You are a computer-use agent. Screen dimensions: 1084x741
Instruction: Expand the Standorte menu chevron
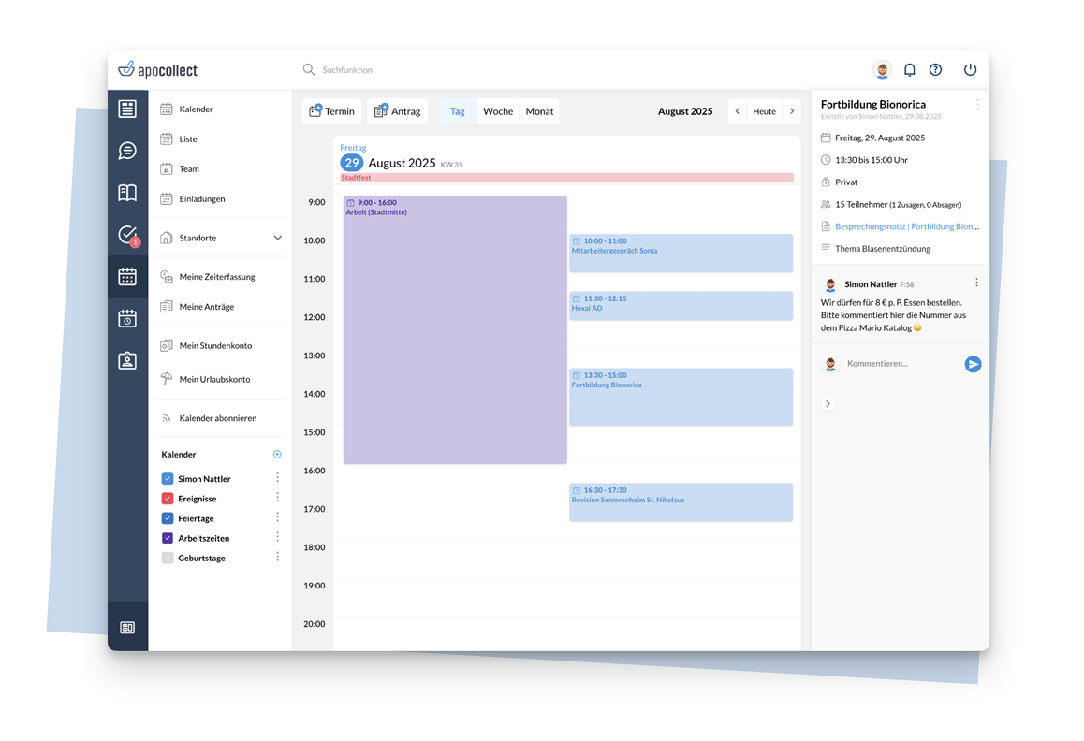tap(278, 239)
